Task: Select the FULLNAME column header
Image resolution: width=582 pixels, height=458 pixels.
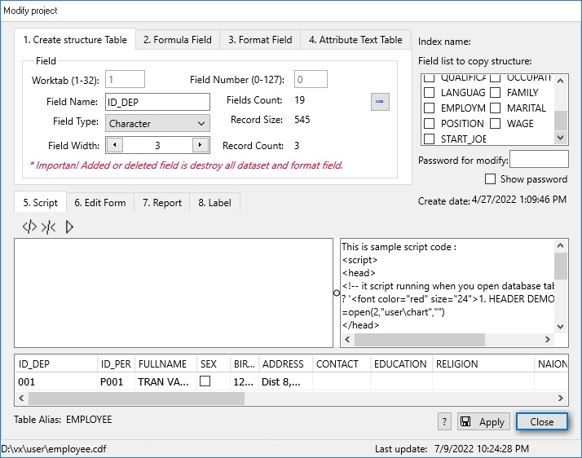Action: pyautogui.click(x=166, y=363)
